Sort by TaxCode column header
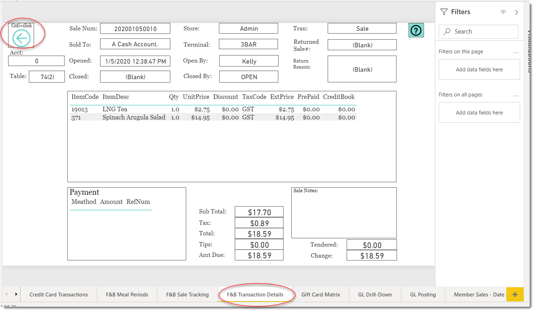The image size is (535, 312). [254, 97]
